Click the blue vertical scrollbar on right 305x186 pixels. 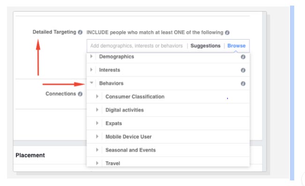pyautogui.click(x=292, y=93)
